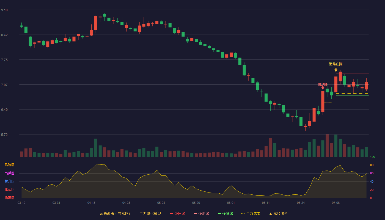The height and width of the screenshot is (220, 385).
Task: Toggle the 强压线 legend entry
Action: [177, 213]
